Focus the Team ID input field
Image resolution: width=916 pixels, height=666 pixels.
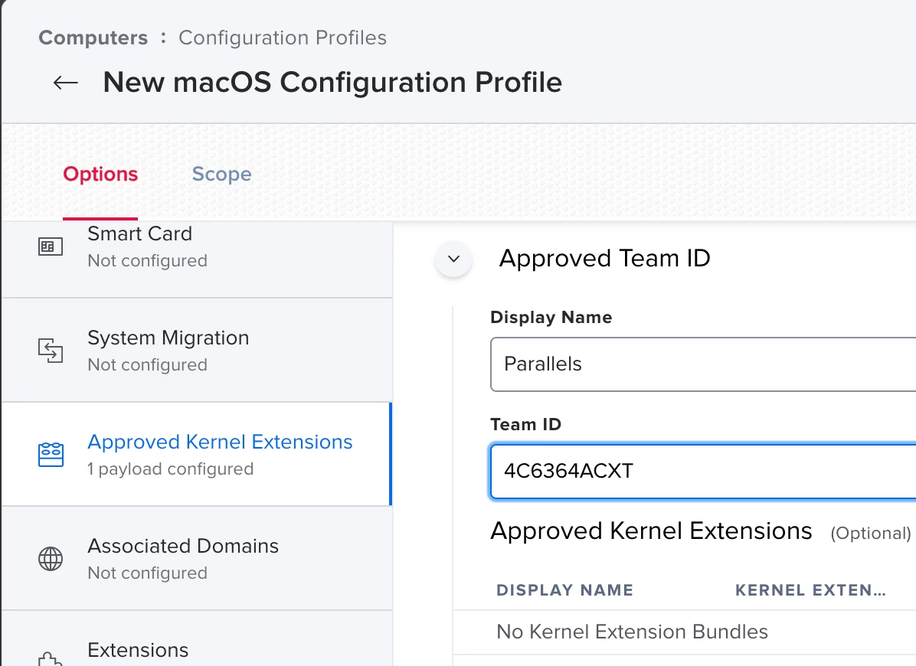[x=702, y=470]
